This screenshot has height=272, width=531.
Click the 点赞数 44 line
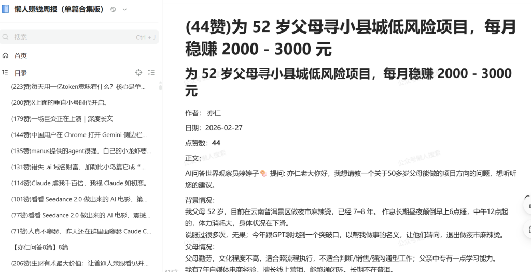203,143
